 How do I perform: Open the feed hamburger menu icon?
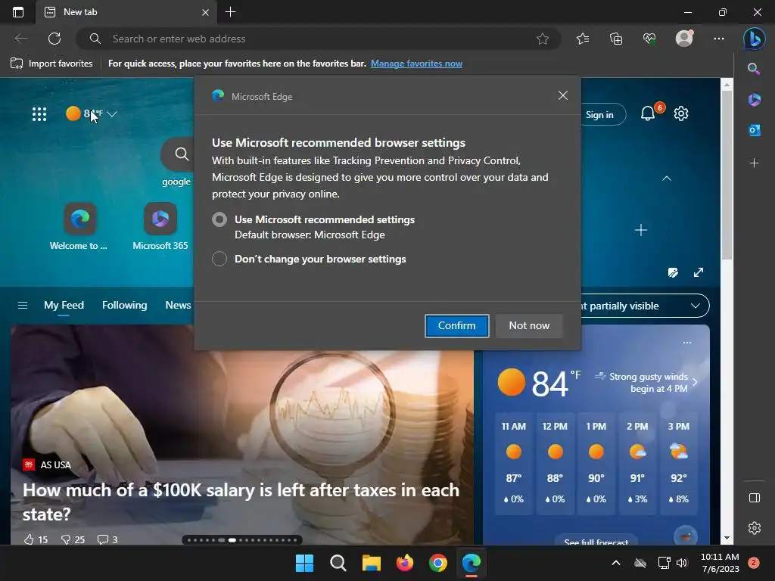click(22, 306)
